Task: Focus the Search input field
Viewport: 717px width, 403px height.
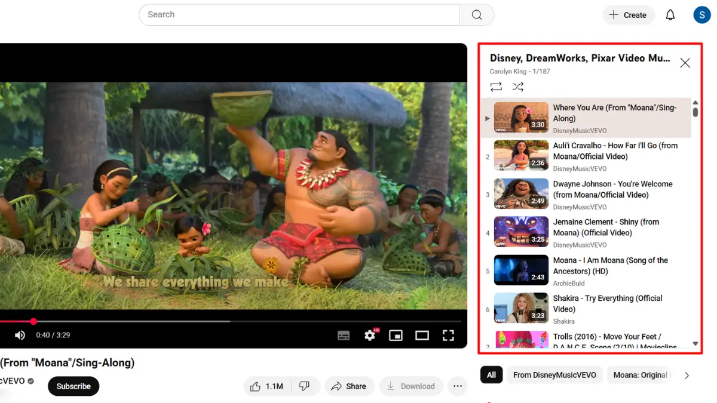Action: pos(299,15)
